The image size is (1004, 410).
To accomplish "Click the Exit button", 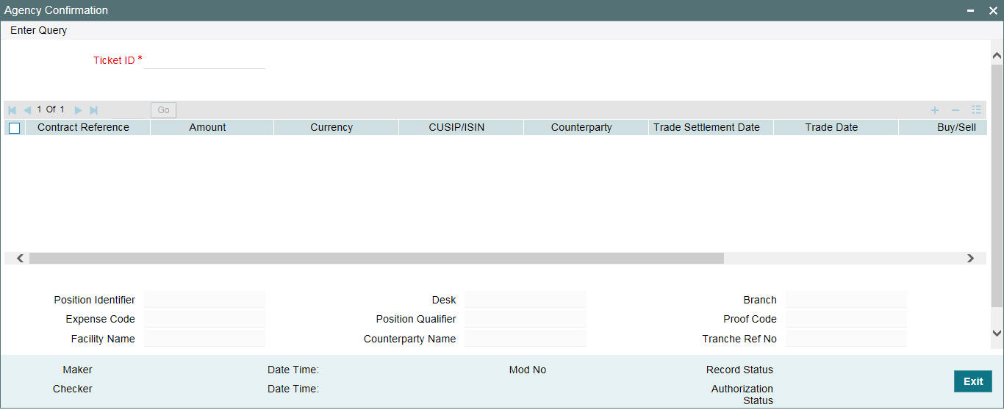I will (973, 381).
